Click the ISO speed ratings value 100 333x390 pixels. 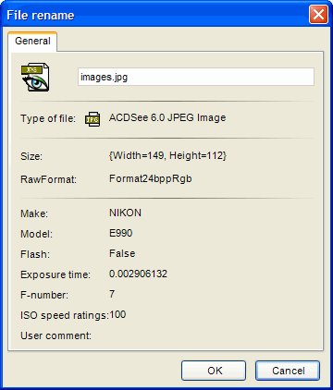click(117, 314)
